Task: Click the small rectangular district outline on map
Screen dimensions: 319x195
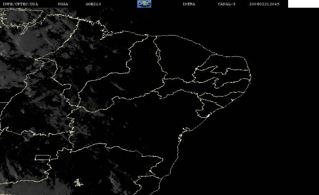Action: (x=42, y=157)
